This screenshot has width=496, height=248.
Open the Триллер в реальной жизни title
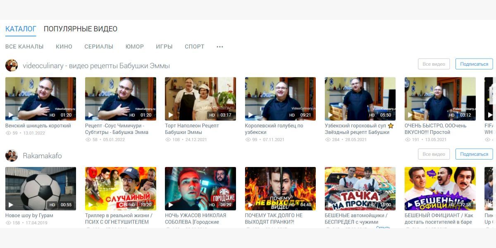119,219
